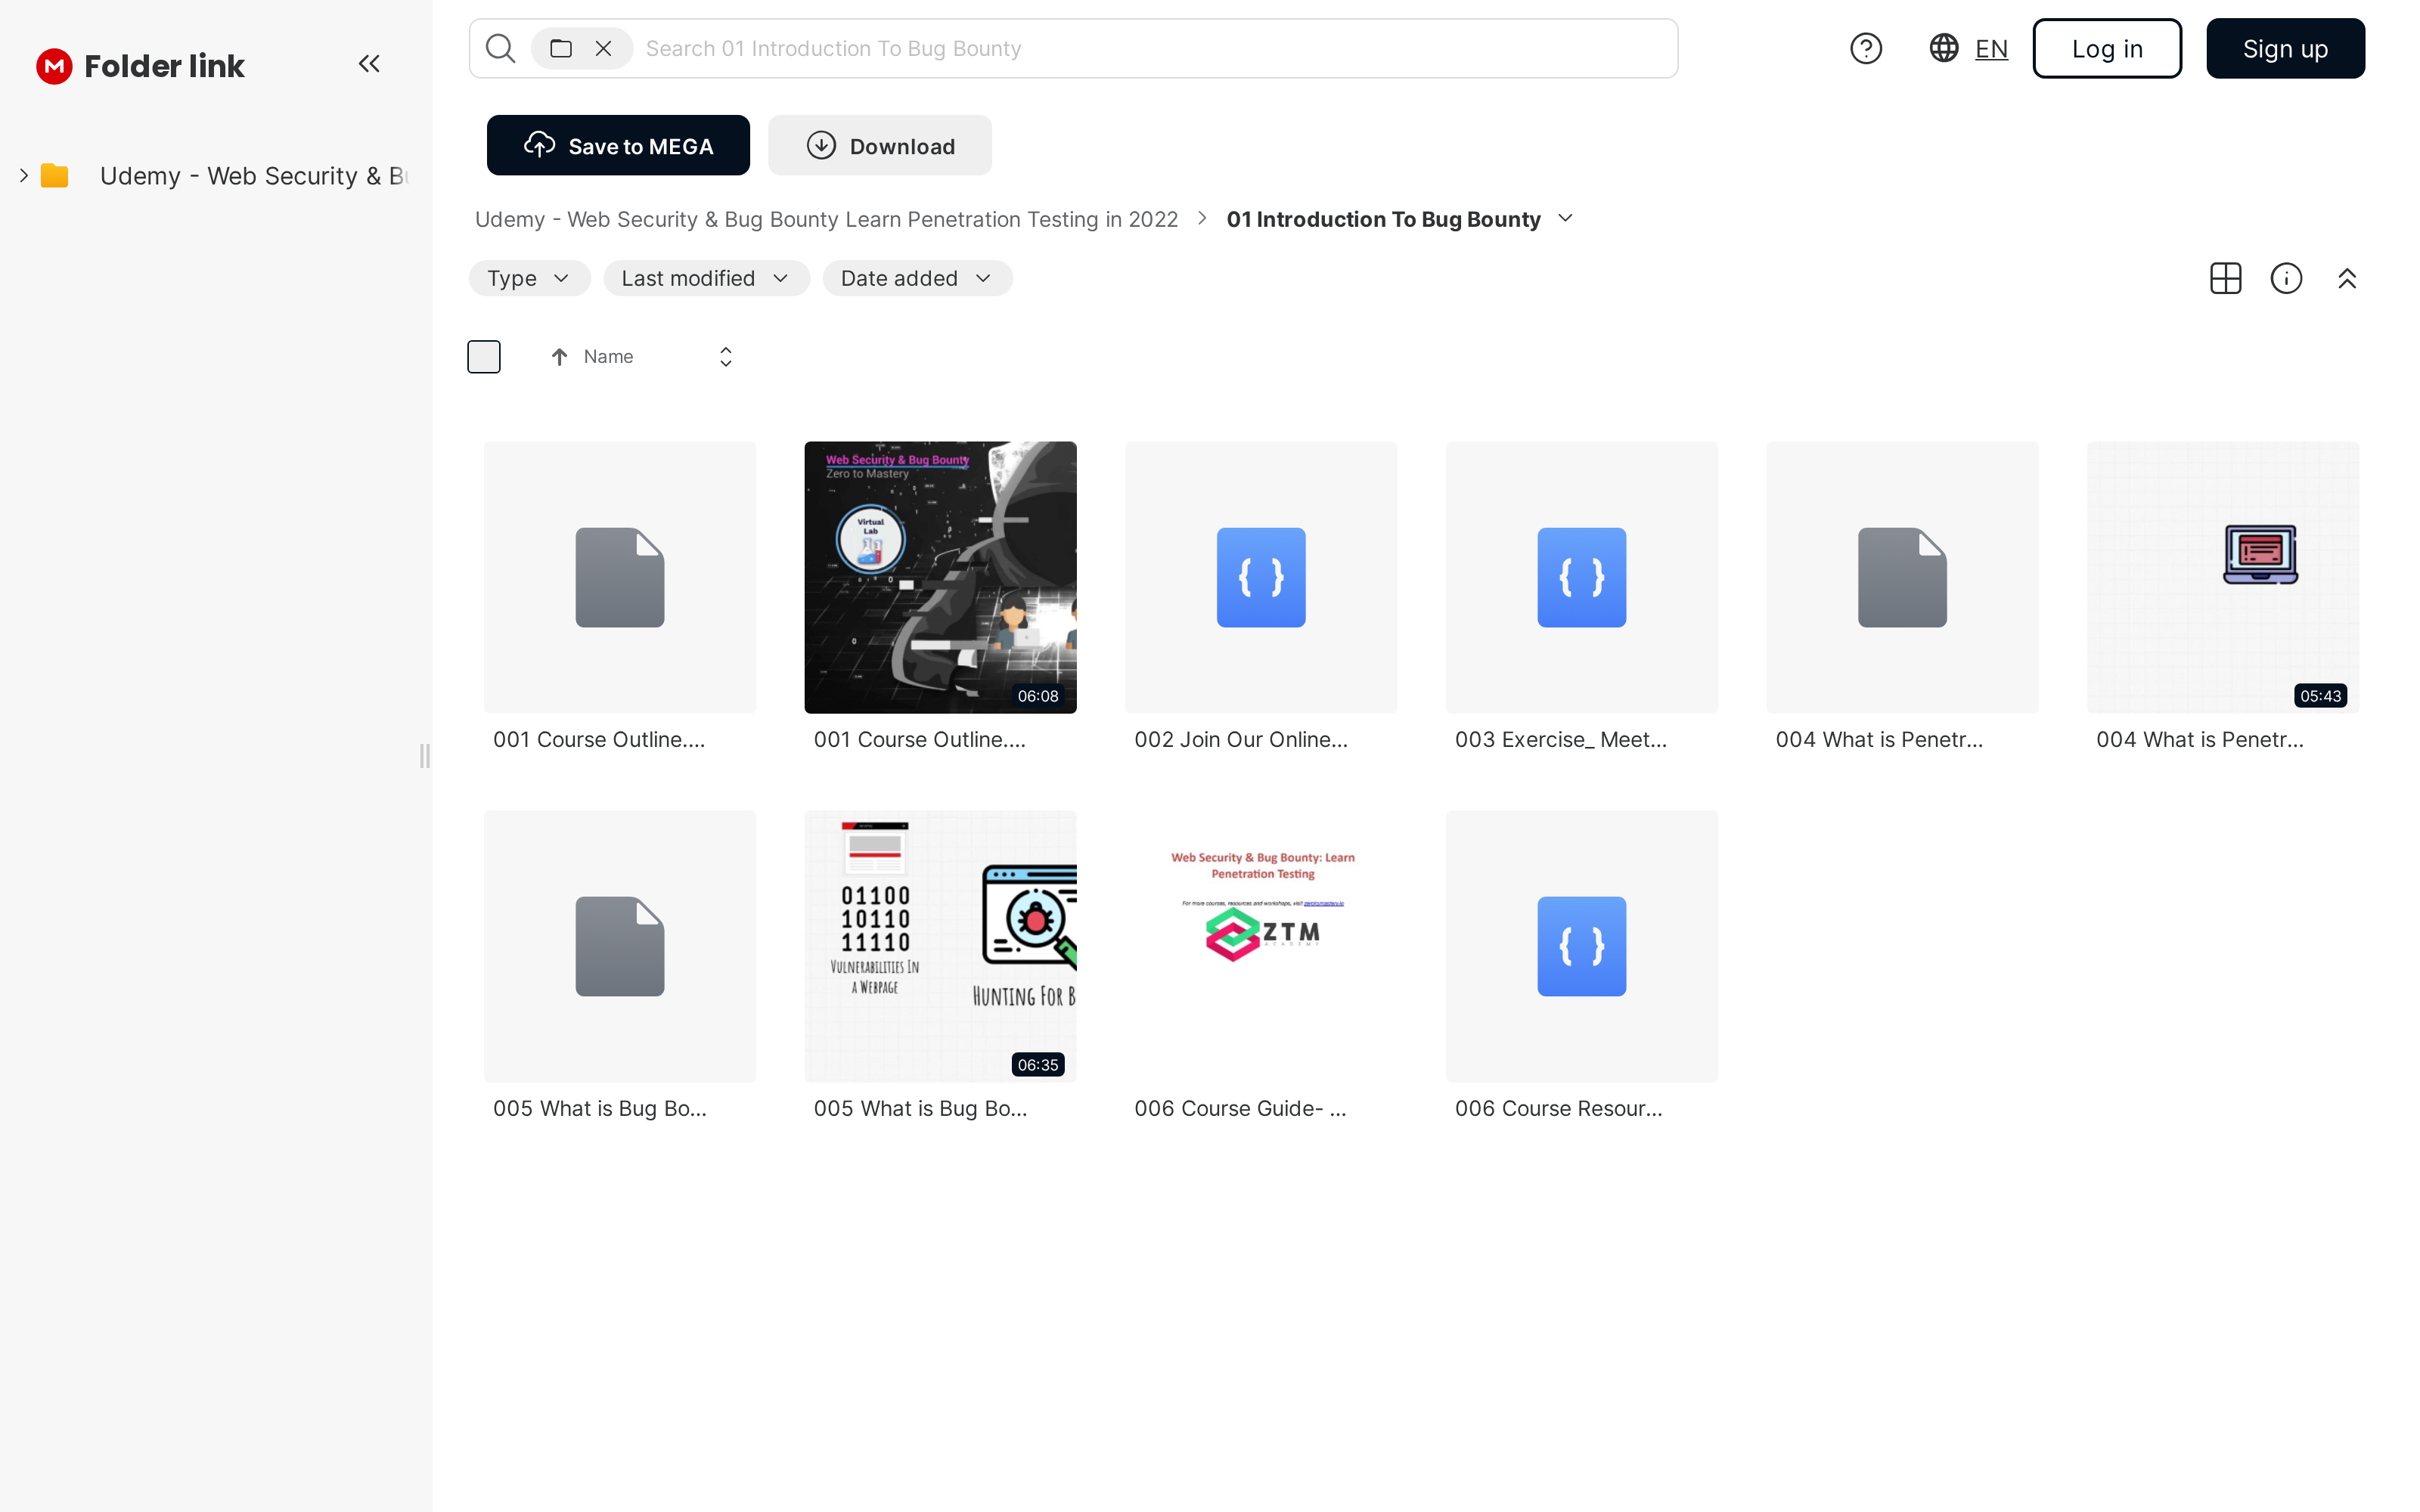Click the MEGA logo icon
The width and height of the screenshot is (2420, 1512).
tap(54, 66)
